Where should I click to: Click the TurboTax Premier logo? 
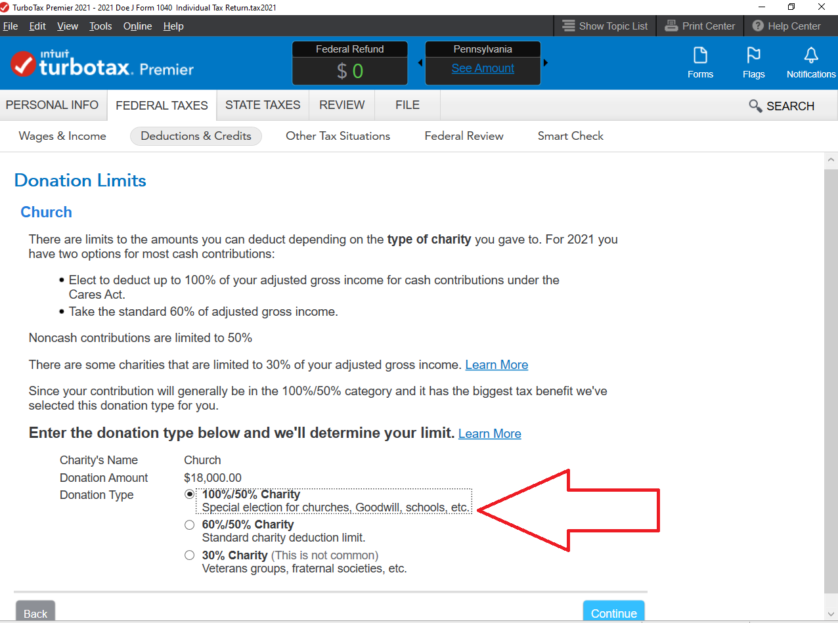click(102, 64)
